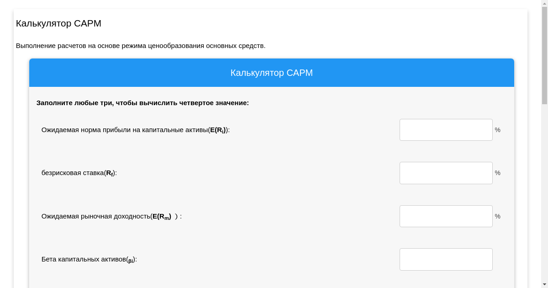
Task: Click the percent sign beside the Rf field
Action: coord(497,173)
